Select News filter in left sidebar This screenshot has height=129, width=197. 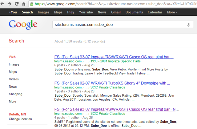[13, 87]
